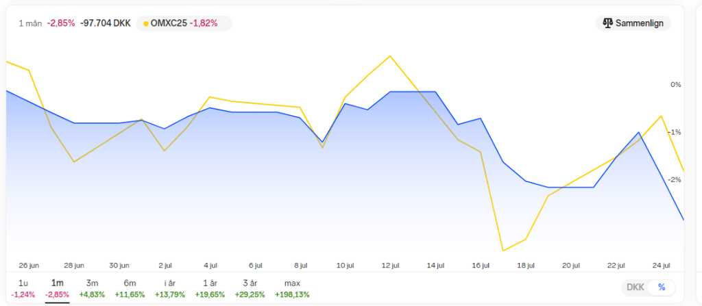Select the 1m time range tab

[58, 288]
